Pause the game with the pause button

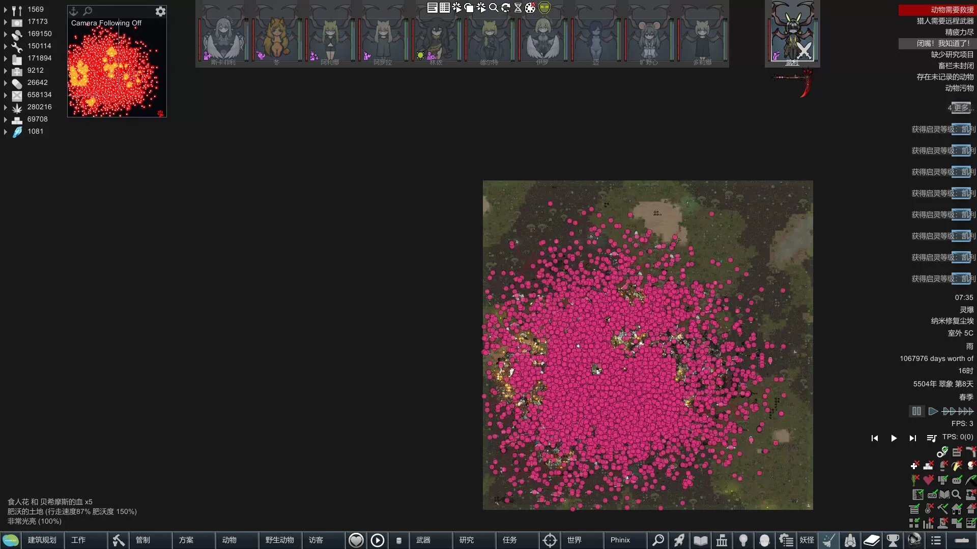click(x=916, y=411)
